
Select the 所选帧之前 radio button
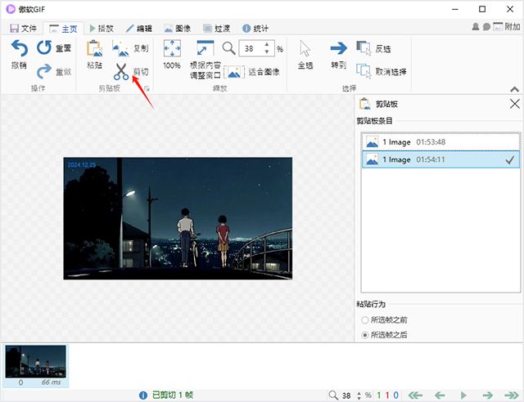[365, 320]
